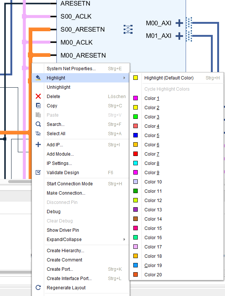
Task: Choose Unhighlight from context menu
Action: coord(81,87)
